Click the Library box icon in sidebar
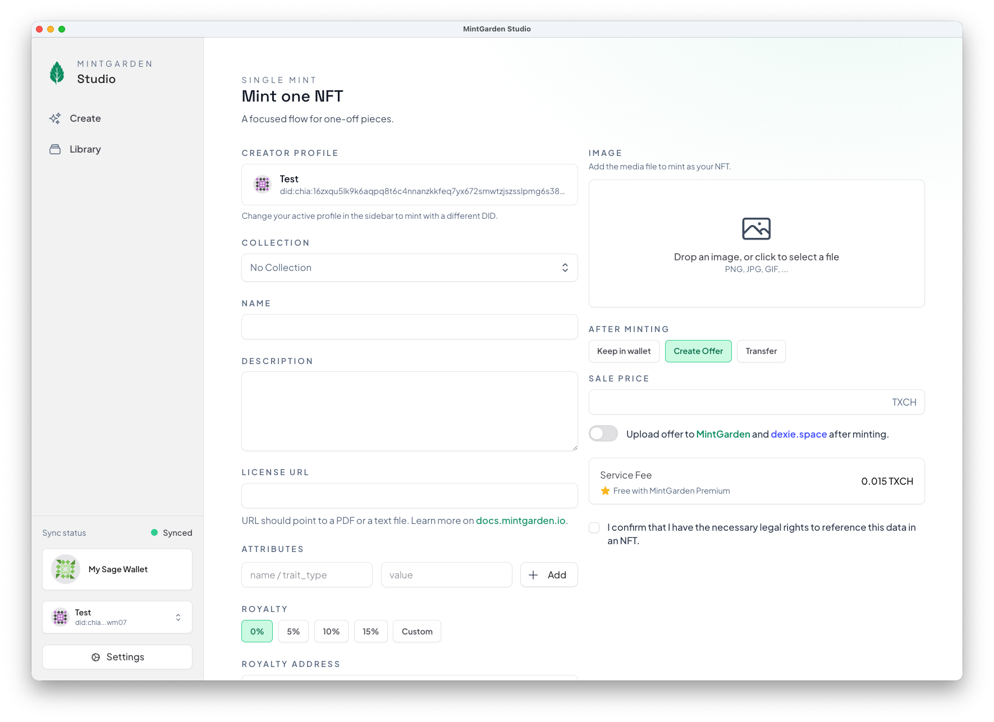 pyautogui.click(x=55, y=149)
